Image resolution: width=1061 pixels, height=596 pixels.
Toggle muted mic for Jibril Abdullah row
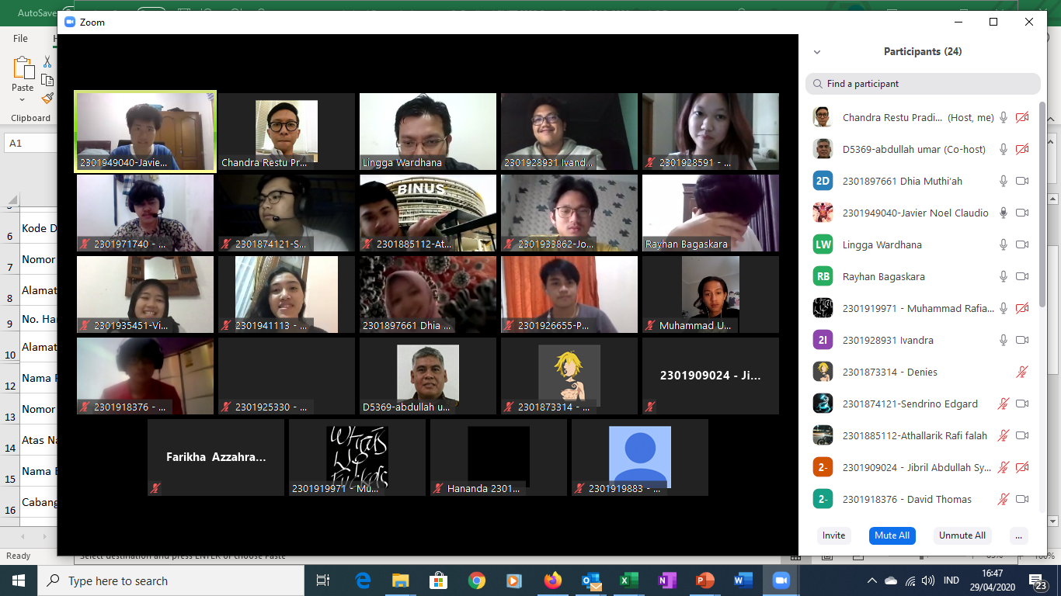(1004, 467)
